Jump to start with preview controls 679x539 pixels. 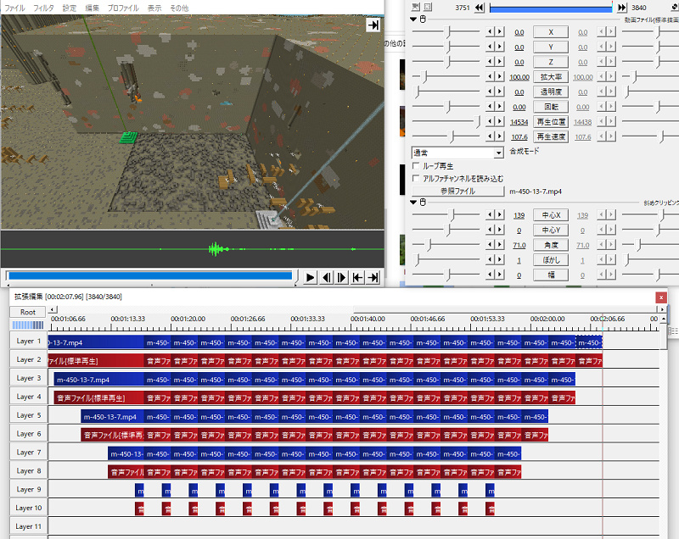click(357, 277)
